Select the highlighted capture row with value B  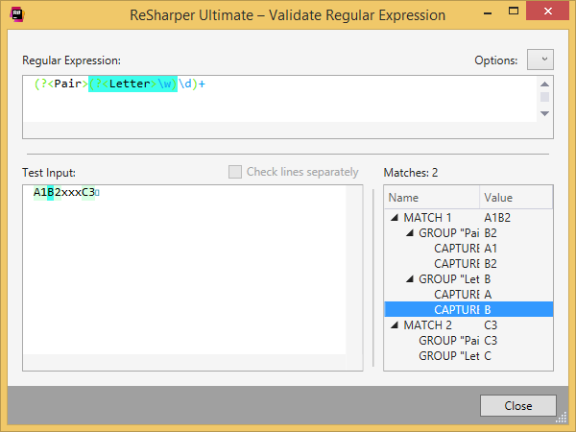pos(456,310)
